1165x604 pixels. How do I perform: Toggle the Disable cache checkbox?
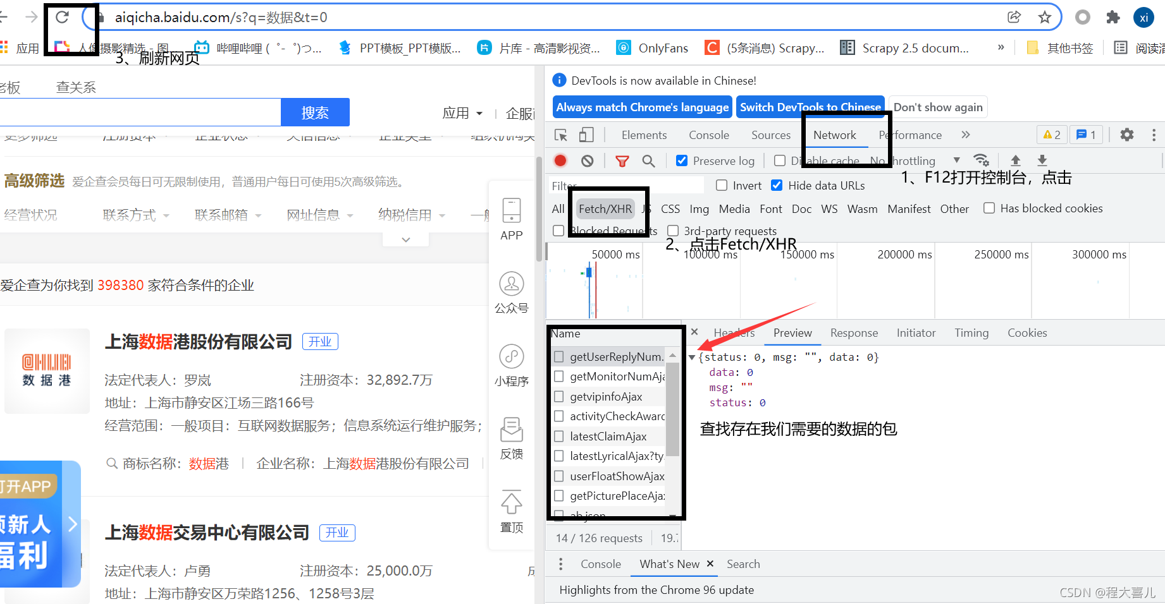click(x=780, y=160)
